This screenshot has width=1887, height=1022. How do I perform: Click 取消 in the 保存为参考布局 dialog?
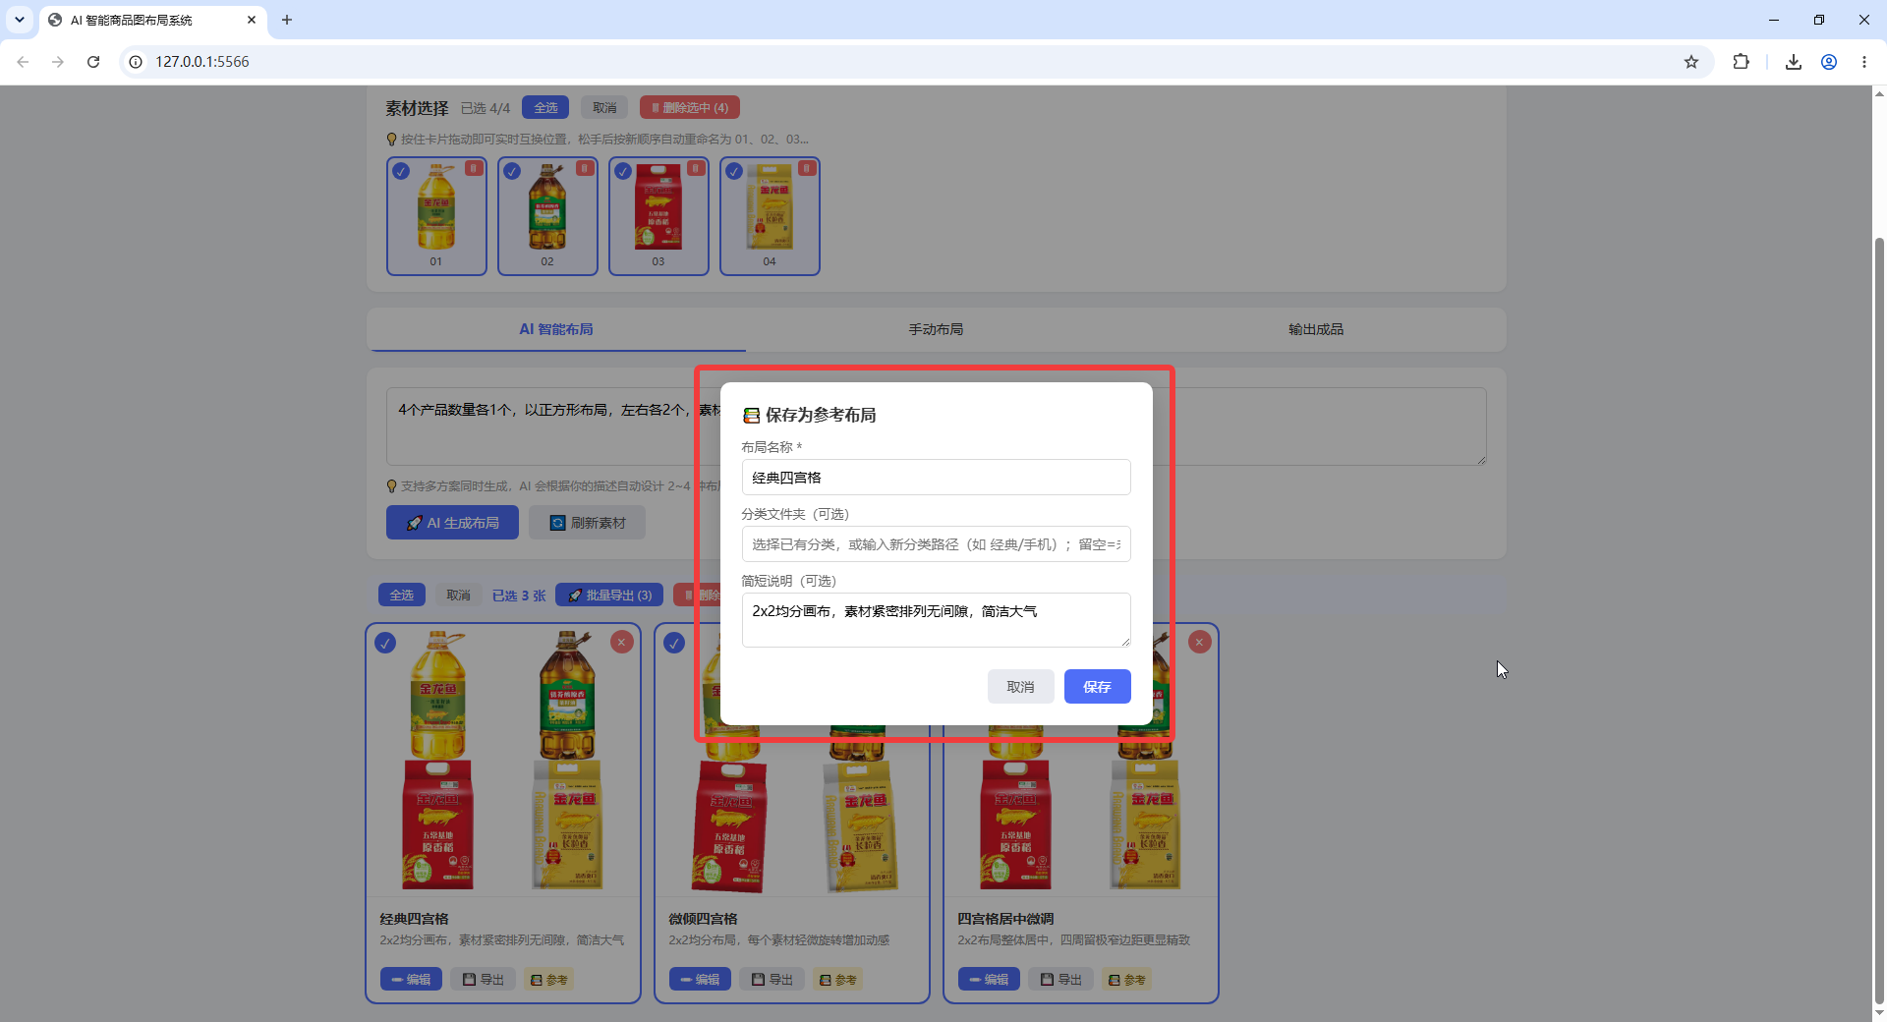tap(1020, 687)
